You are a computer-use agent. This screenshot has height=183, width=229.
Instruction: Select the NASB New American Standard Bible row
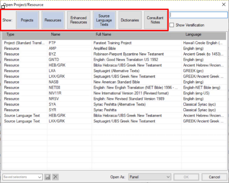114,82
